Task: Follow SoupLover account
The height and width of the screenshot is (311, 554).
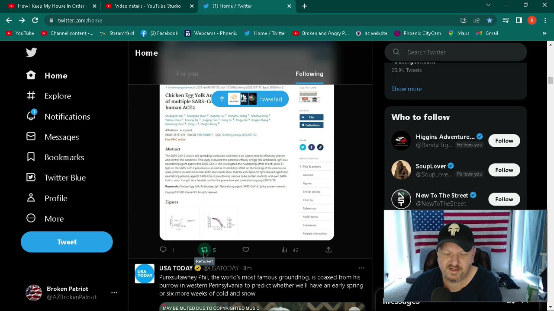Action: [x=504, y=170]
